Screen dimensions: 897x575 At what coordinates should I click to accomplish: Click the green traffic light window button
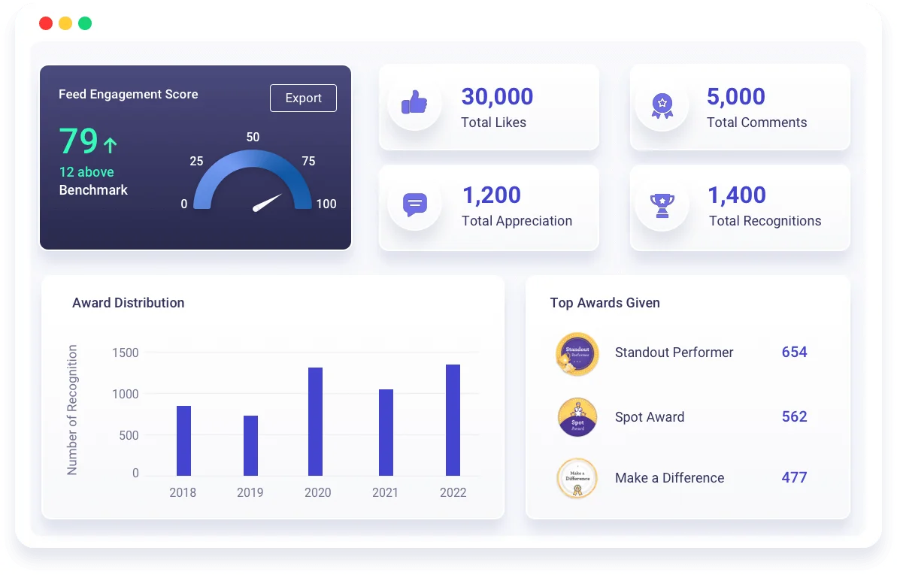point(85,23)
